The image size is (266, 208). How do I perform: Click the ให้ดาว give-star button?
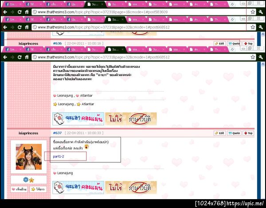click(38, 189)
